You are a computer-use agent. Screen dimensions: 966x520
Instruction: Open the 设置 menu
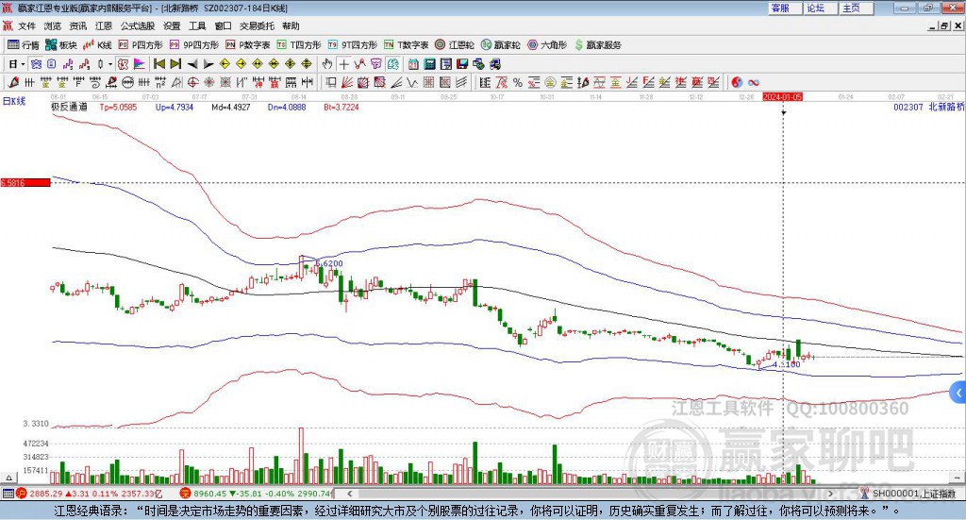pyautogui.click(x=172, y=25)
